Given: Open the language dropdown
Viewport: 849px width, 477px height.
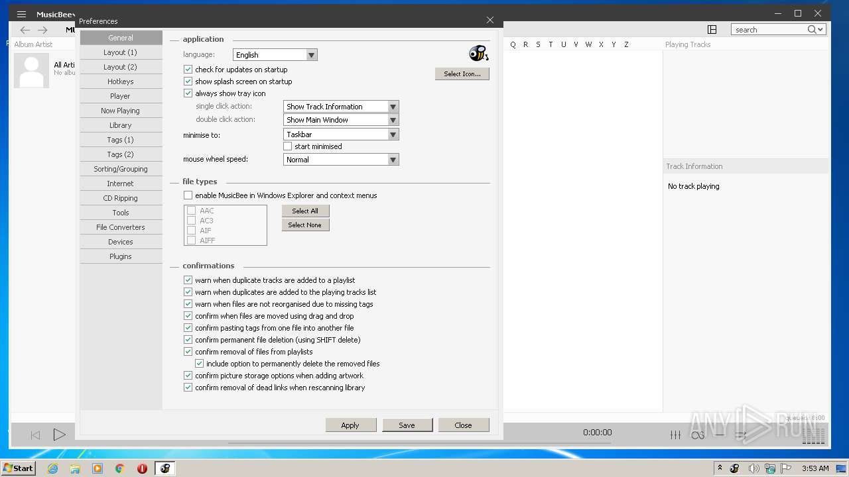Looking at the screenshot, I should [x=275, y=55].
